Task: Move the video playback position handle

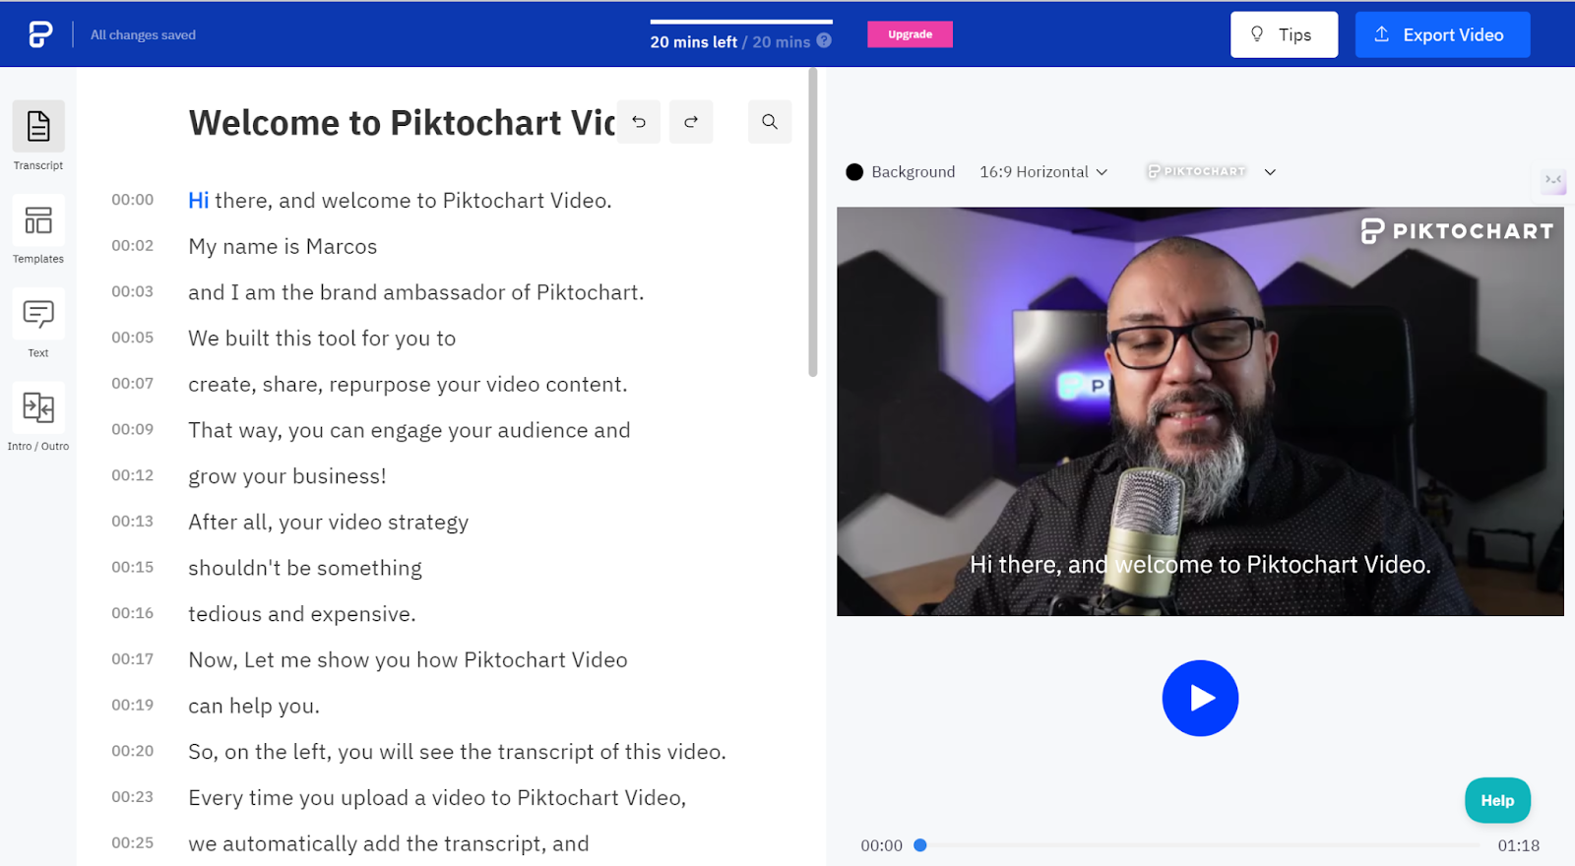Action: click(920, 844)
